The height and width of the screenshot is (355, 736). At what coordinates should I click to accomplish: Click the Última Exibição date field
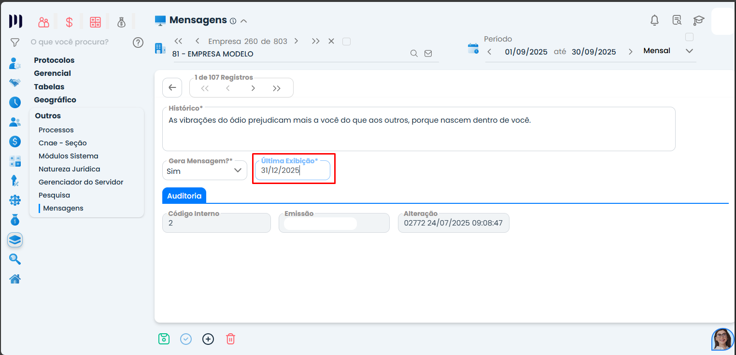(293, 170)
